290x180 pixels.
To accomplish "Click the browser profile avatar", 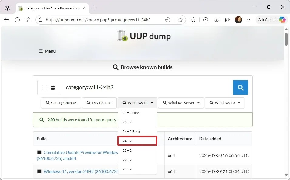I will tap(239, 19).
